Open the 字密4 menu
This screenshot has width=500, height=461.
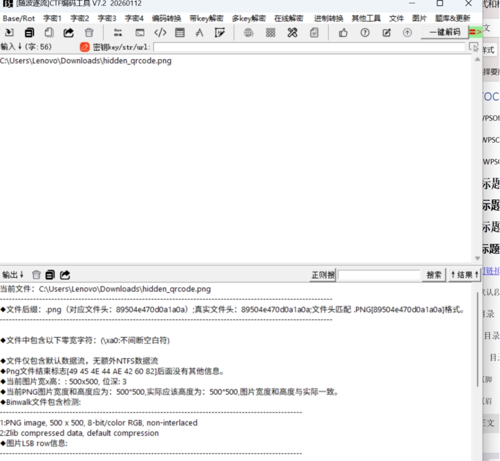[x=134, y=18]
